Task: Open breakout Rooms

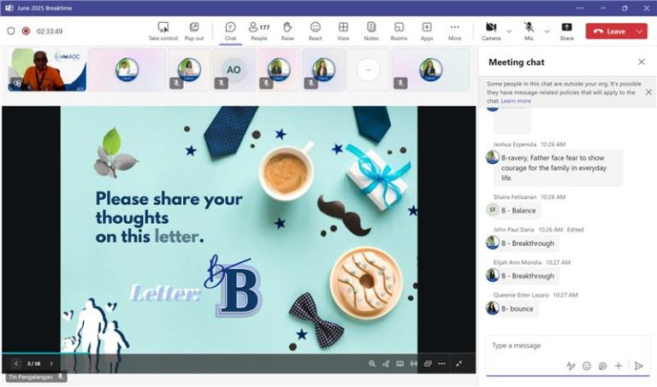Action: [399, 32]
